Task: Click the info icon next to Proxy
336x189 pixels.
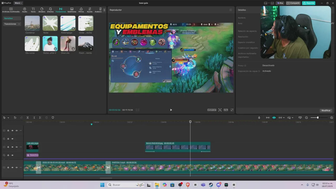Action: pyautogui.click(x=245, y=66)
